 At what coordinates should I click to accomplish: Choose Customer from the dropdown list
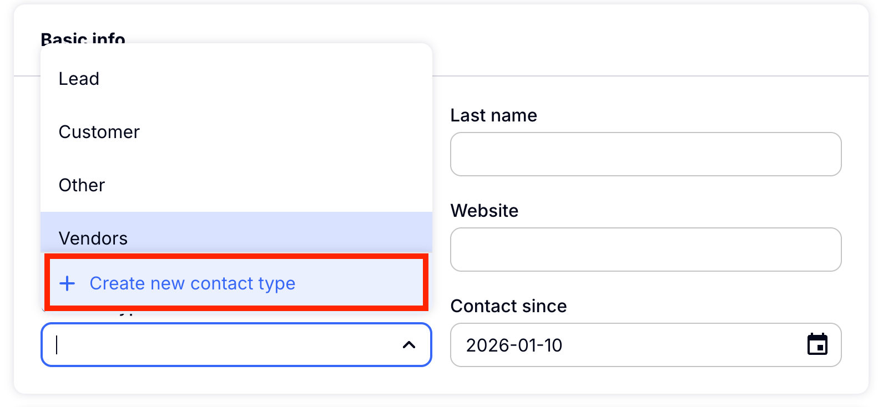tap(99, 132)
